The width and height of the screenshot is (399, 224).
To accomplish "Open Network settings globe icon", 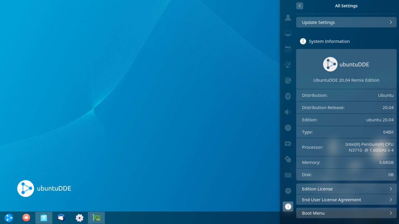I will click(x=288, y=81).
